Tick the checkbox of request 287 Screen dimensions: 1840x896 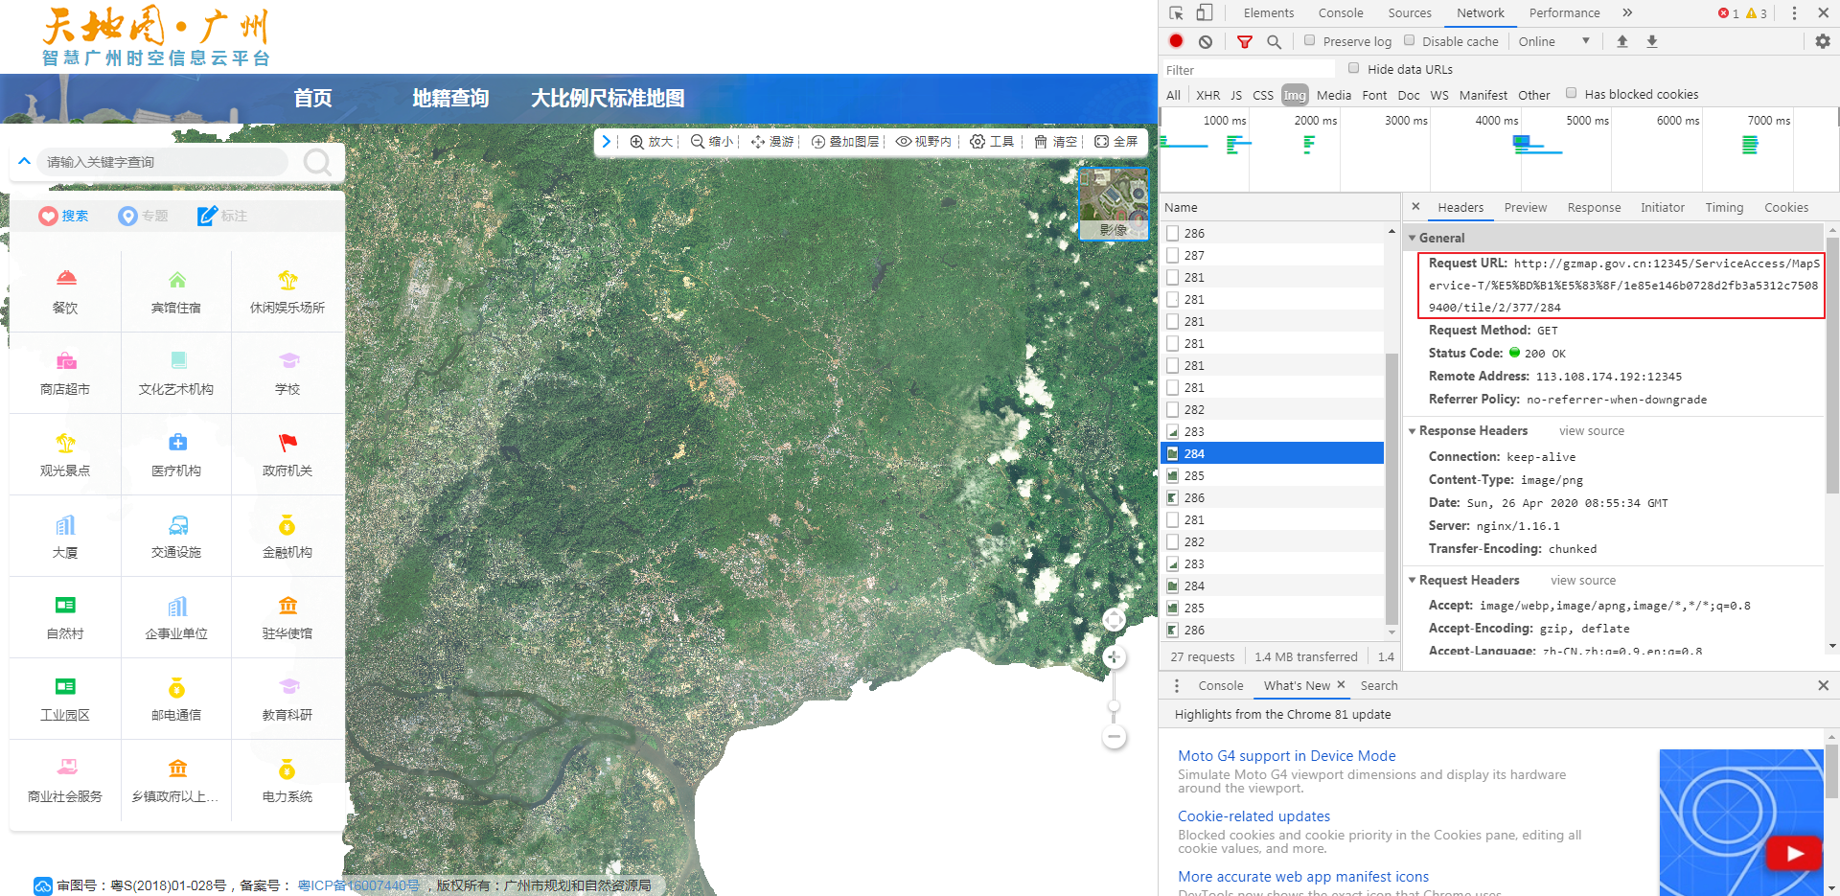tap(1173, 255)
